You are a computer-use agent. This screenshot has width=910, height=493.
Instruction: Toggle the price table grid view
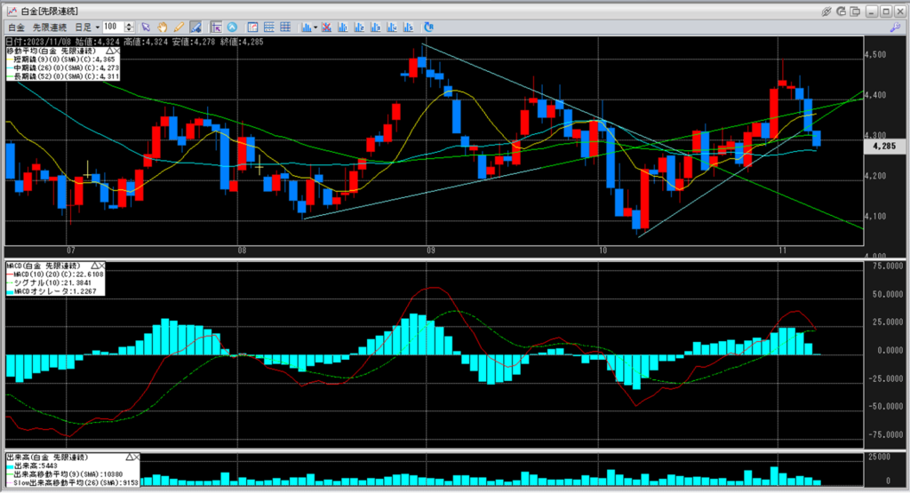coord(285,28)
